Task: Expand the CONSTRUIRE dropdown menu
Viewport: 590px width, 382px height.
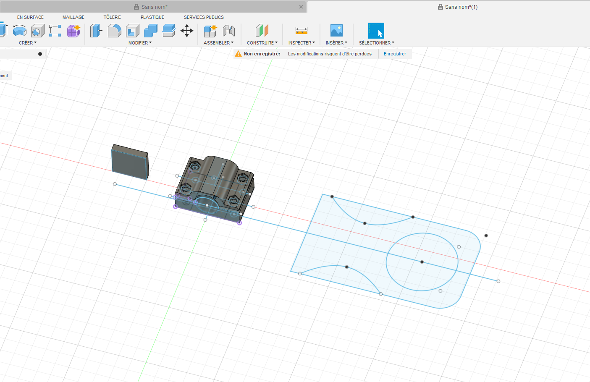Action: click(262, 43)
